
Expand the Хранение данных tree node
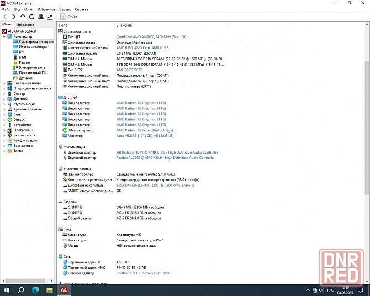tap(4, 109)
